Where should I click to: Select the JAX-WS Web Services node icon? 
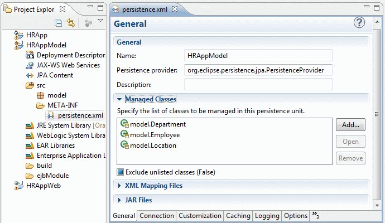point(31,65)
